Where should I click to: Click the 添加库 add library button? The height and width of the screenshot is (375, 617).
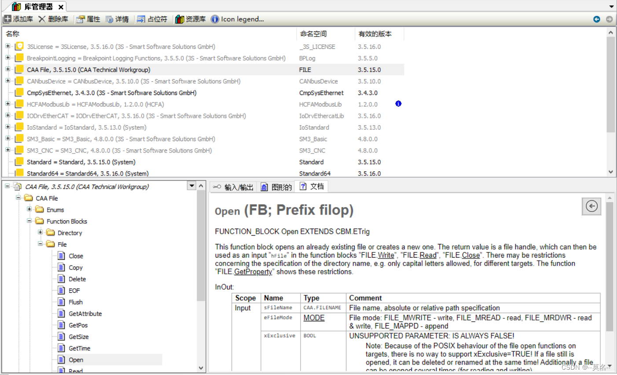pos(18,19)
